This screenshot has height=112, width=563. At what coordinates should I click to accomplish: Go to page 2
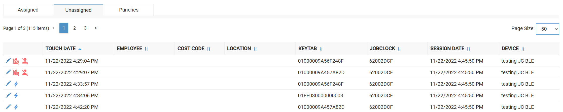[75, 28]
